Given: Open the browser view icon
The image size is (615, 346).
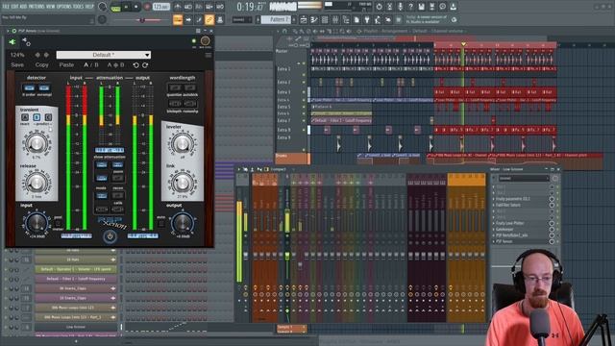Looking at the screenshot, I should pyautogui.click(x=346, y=19).
